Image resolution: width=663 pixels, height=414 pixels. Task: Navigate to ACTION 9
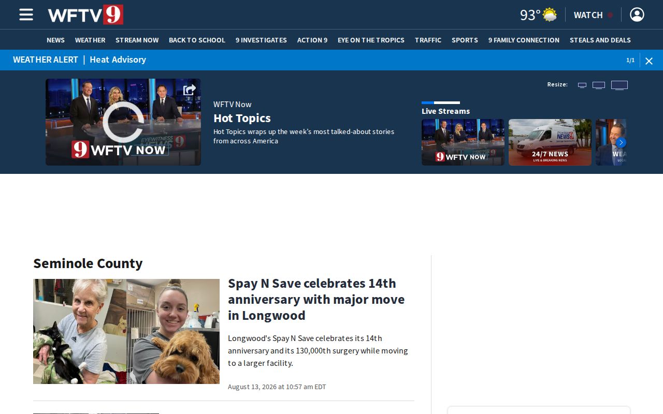312,40
